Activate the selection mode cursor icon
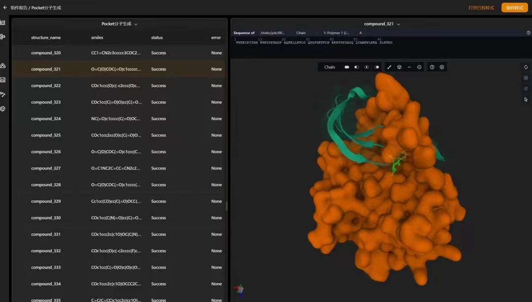Viewport: 532px width, 302px height. pyautogui.click(x=526, y=100)
